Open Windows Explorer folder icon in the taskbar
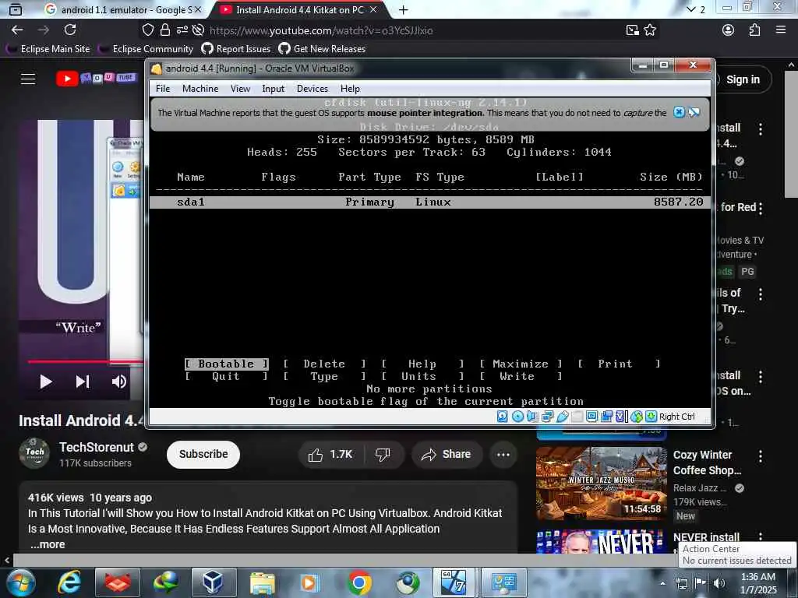 click(262, 582)
